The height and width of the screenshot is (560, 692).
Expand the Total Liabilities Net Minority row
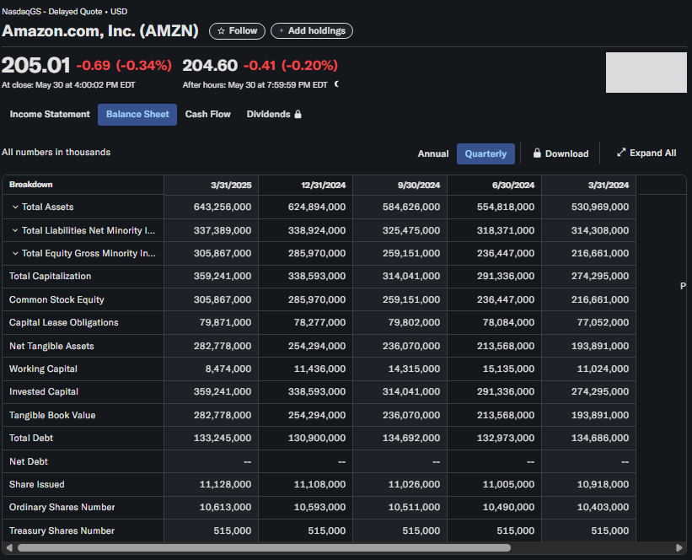click(x=15, y=230)
